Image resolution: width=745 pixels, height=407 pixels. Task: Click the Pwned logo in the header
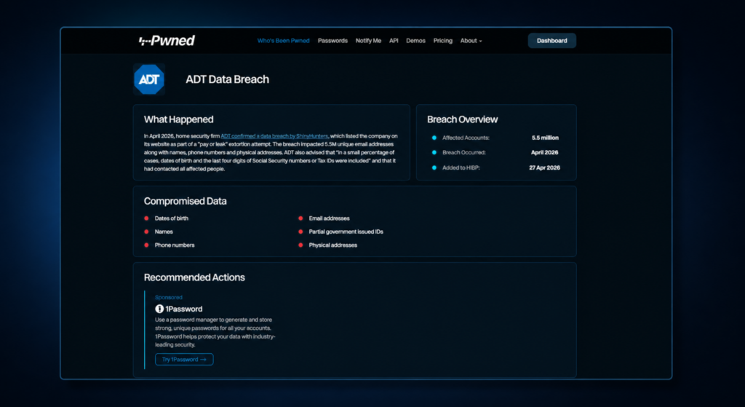[x=167, y=41]
